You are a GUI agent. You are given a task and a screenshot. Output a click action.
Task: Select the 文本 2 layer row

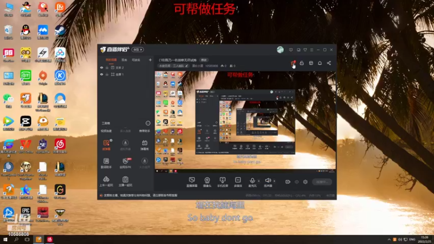tap(126, 67)
